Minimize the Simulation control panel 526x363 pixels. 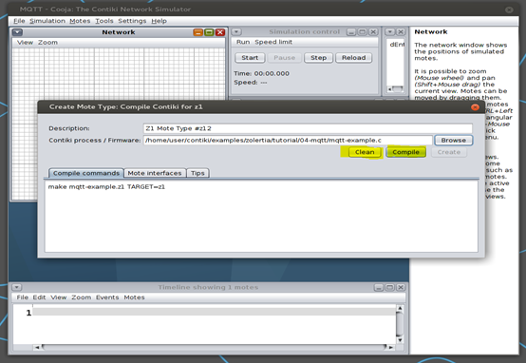point(351,32)
